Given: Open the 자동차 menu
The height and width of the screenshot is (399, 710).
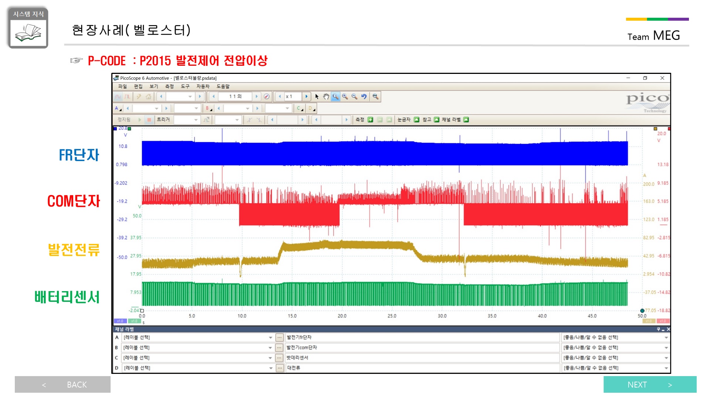Looking at the screenshot, I should click(x=203, y=86).
